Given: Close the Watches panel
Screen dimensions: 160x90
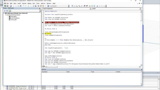Looking at the screenshot, I should pos(141,69).
